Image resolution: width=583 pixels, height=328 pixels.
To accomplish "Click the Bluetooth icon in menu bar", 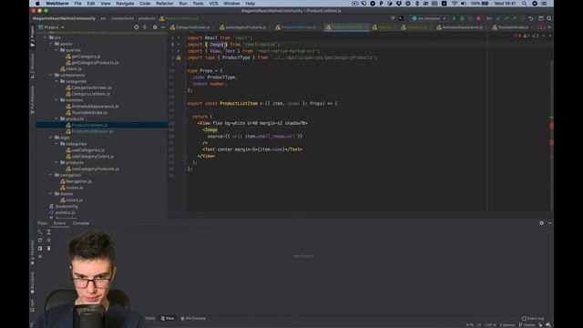I will tap(417, 4).
